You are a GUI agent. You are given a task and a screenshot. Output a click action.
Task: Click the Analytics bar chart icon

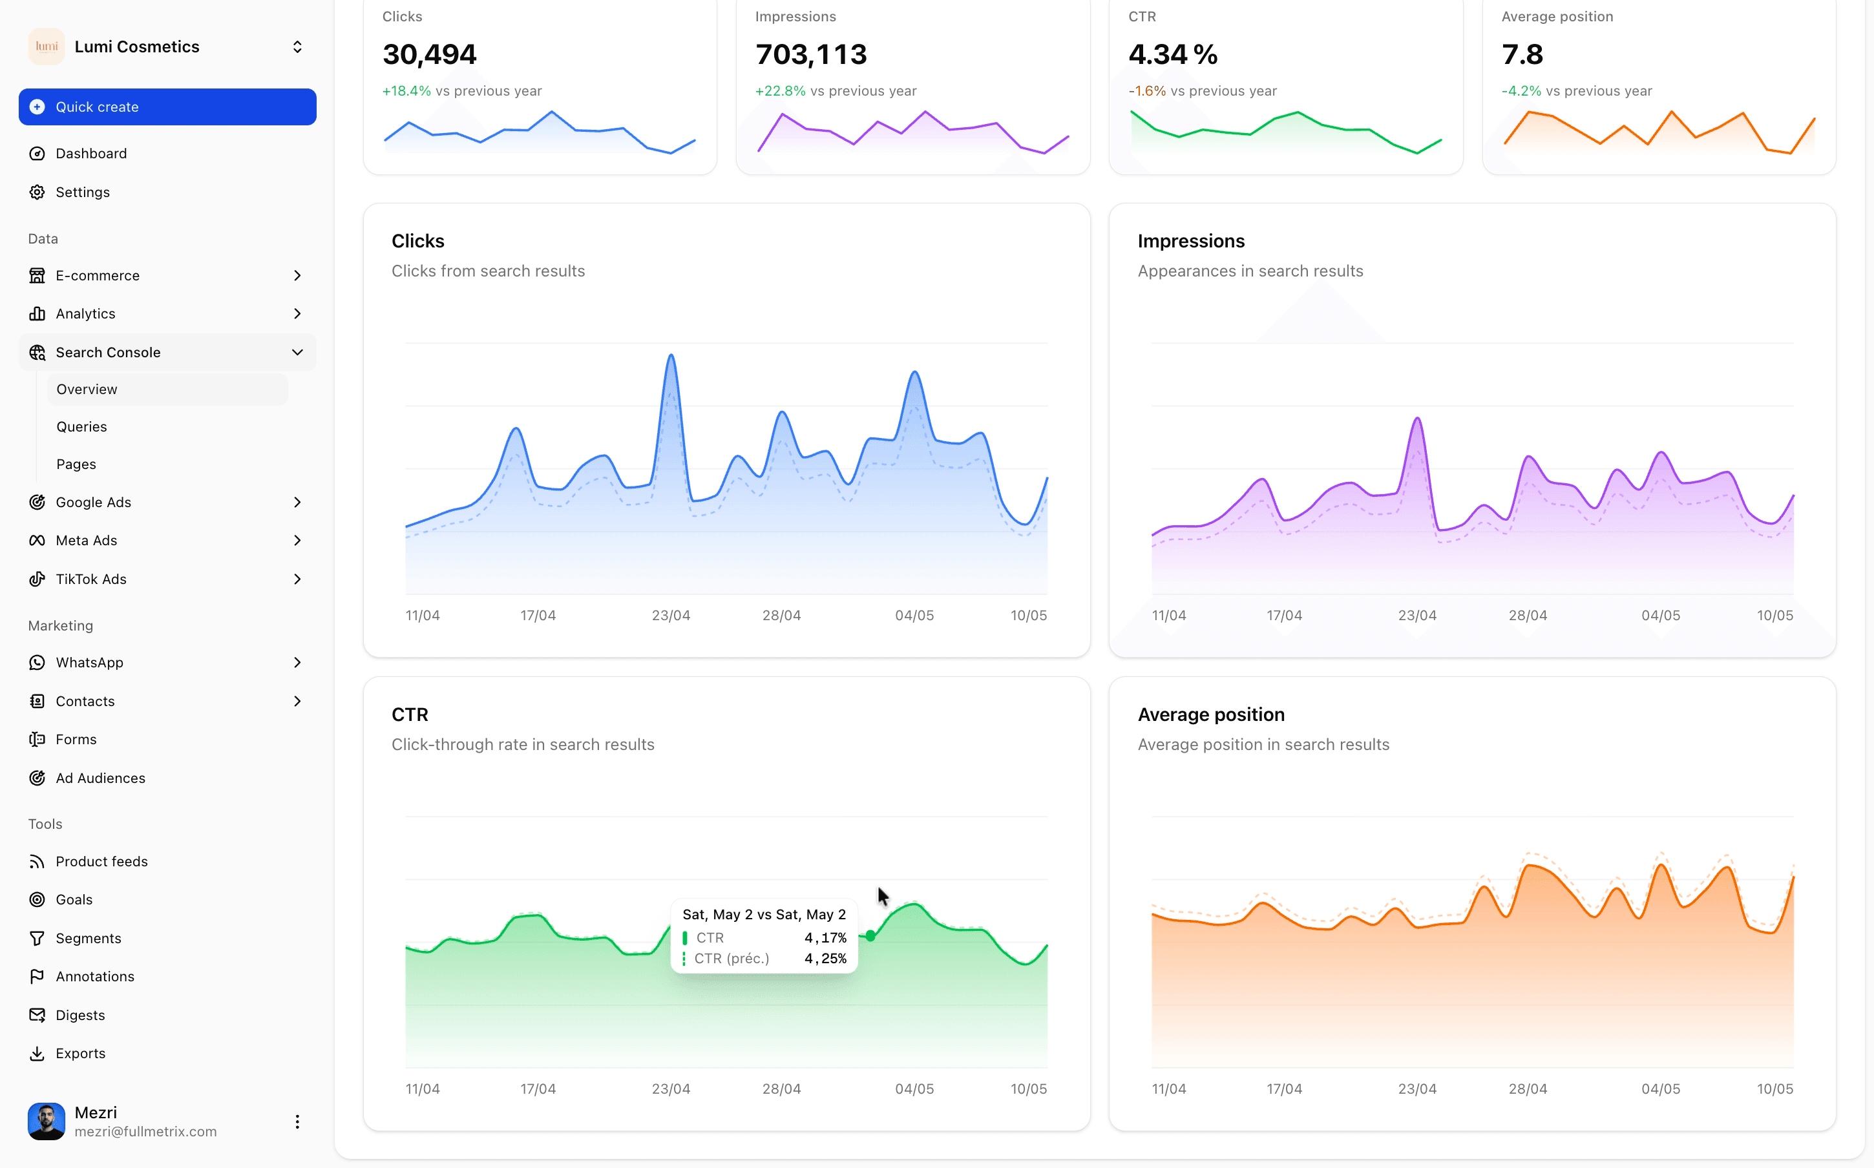point(37,313)
